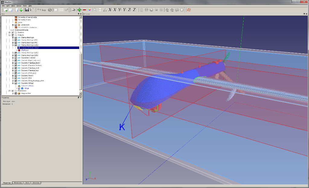Open the Scene menu

[x=19, y=6]
